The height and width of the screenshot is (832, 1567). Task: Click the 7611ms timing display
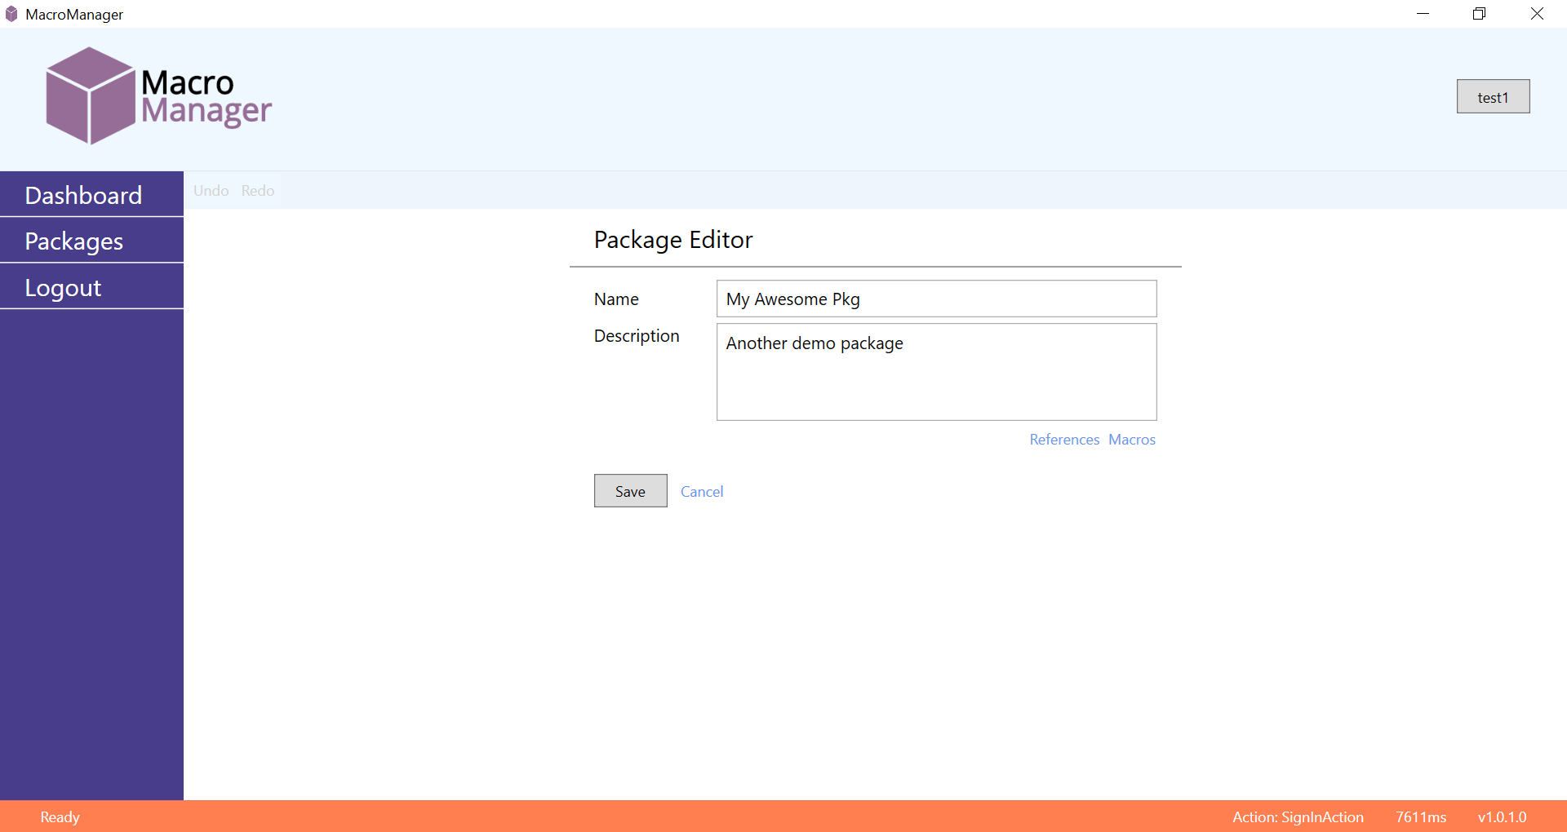point(1420,816)
